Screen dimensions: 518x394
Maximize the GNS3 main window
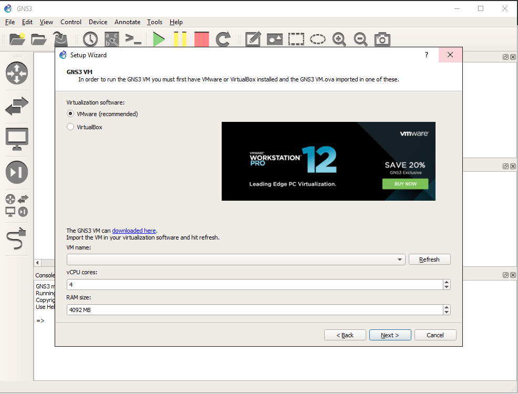[x=481, y=8]
